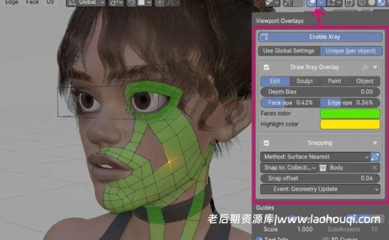Collapse the Draw Xray Overlay section arrow
389x240 pixels.
(375, 67)
